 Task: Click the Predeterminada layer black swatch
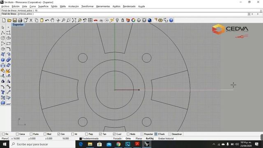tap(81, 139)
